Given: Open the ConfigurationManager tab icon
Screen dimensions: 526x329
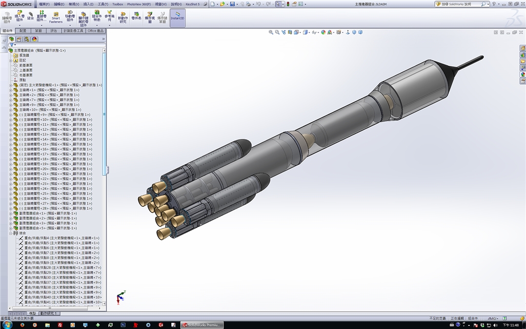Looking at the screenshot, I should [27, 39].
